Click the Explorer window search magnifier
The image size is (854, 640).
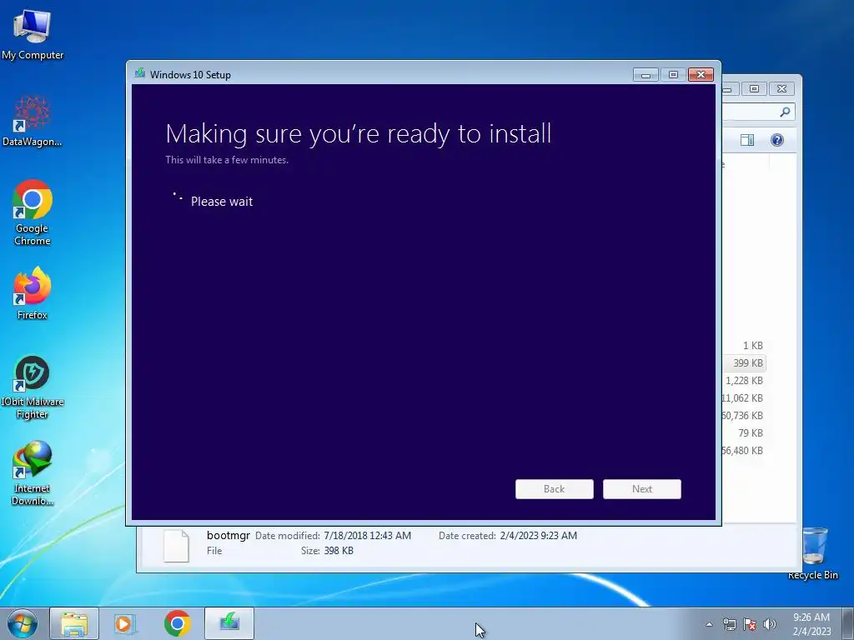coord(785,112)
